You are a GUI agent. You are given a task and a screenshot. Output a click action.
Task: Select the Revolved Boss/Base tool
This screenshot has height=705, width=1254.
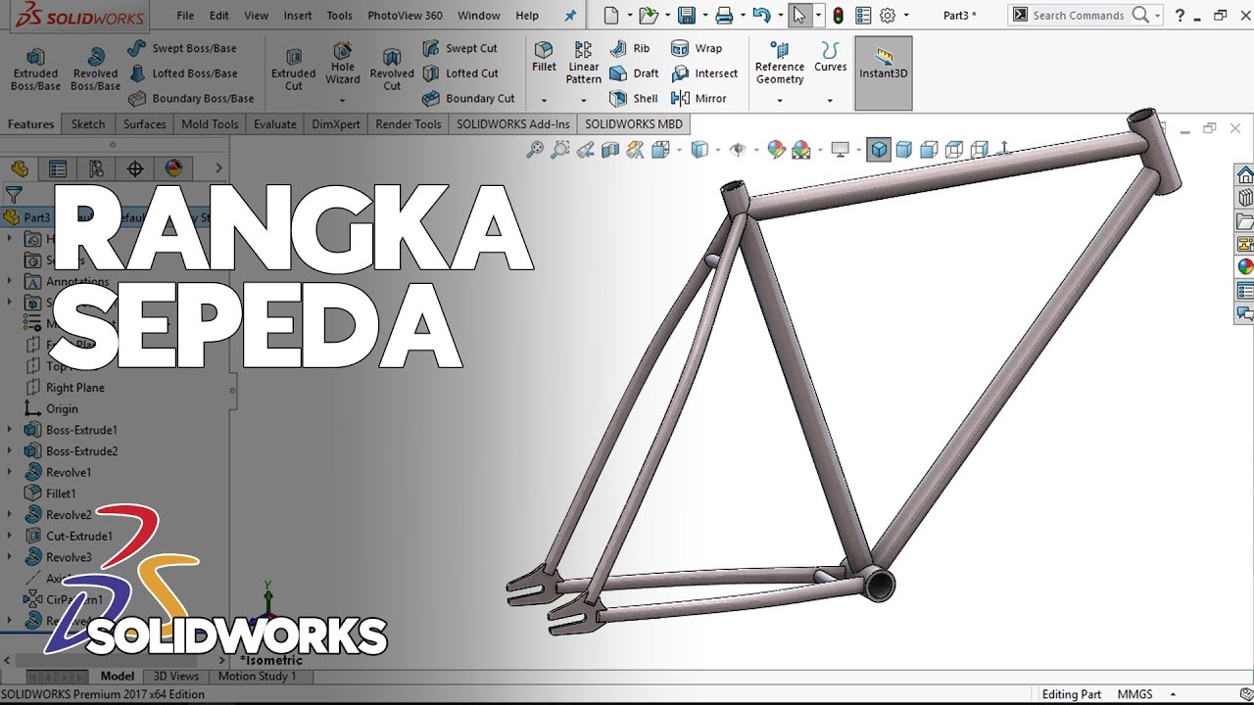(95, 69)
